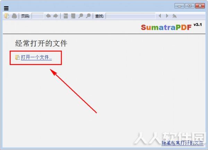Screen dimensions: 208x150
Task: Click the SumatraPDF logo
Action: 166,27
